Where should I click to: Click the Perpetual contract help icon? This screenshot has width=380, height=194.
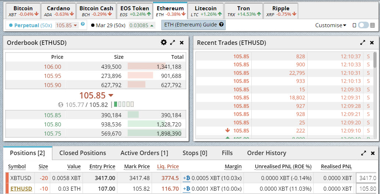pos(83,24)
